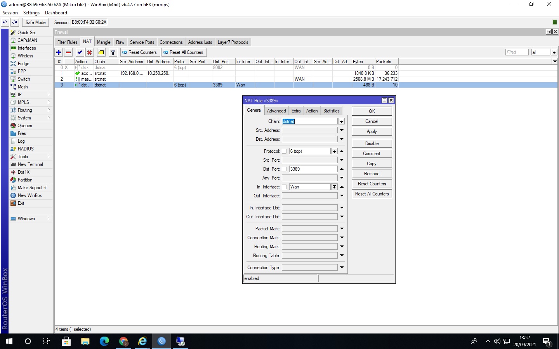Open Switch in sidebar

24,79
